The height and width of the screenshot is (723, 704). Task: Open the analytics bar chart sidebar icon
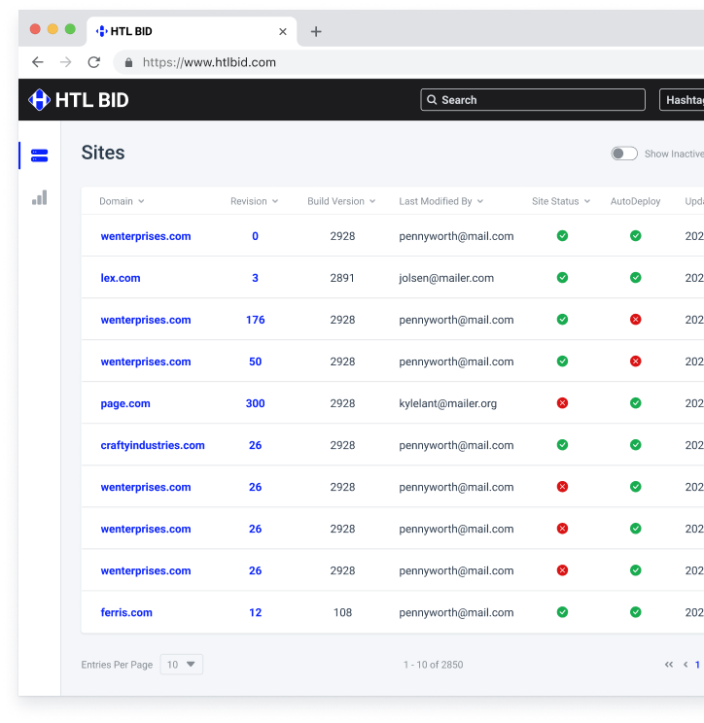39,198
